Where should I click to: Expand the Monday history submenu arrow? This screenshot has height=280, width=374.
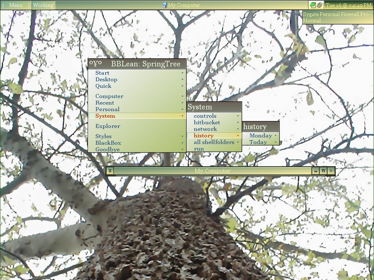pyautogui.click(x=276, y=136)
